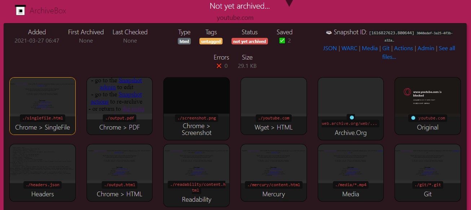471x210 pixels.
Task: Click the 29.1 KB size value
Action: click(247, 66)
